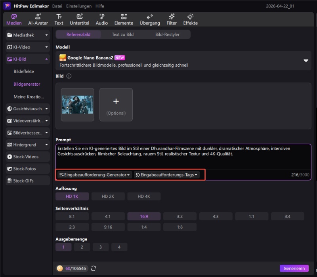Image resolution: width=317 pixels, height=277 pixels.
Task: Click the refresh credits icon
Action: point(94,268)
